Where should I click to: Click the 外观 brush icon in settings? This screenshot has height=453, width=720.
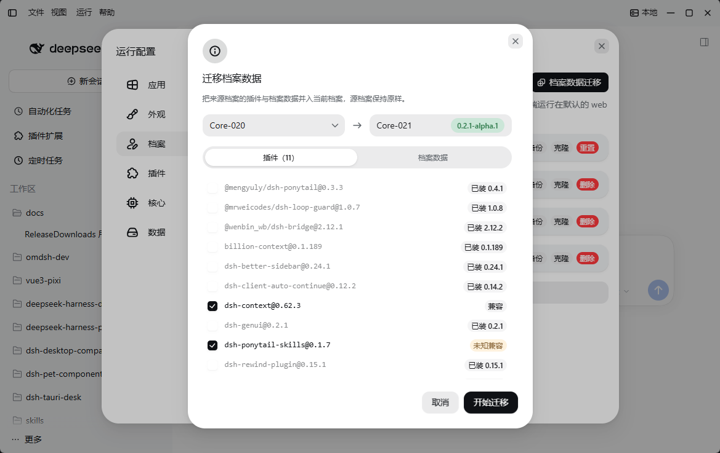[x=132, y=114]
